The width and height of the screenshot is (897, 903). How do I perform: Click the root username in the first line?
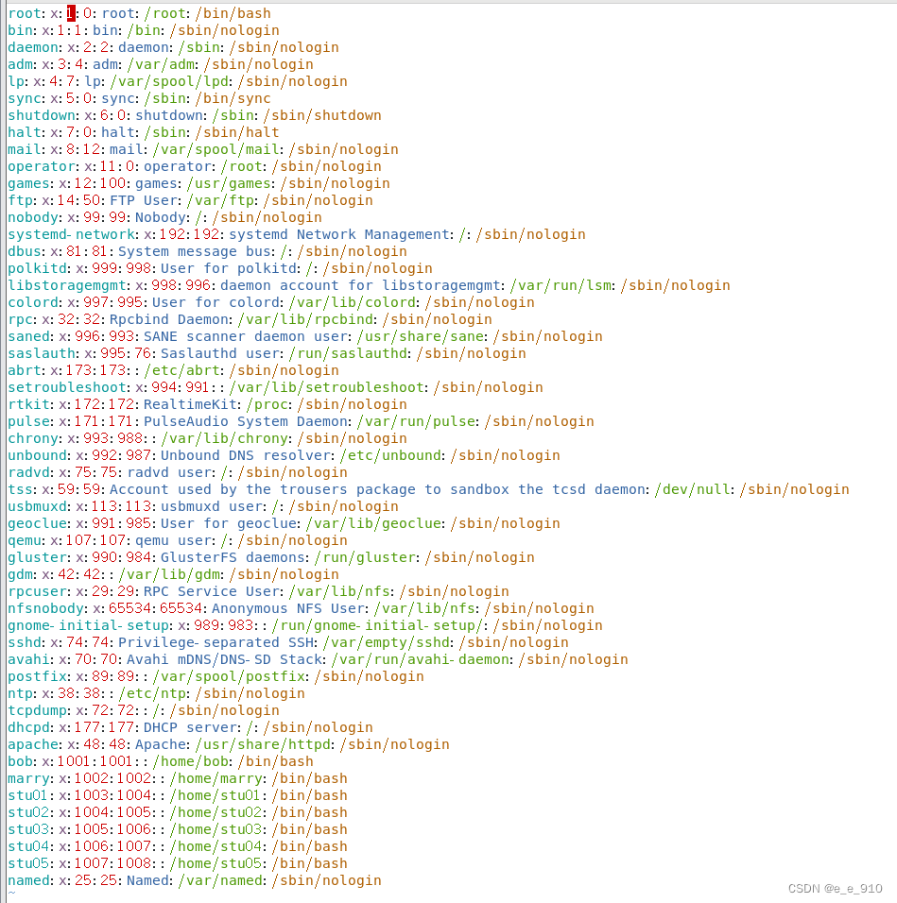(25, 13)
